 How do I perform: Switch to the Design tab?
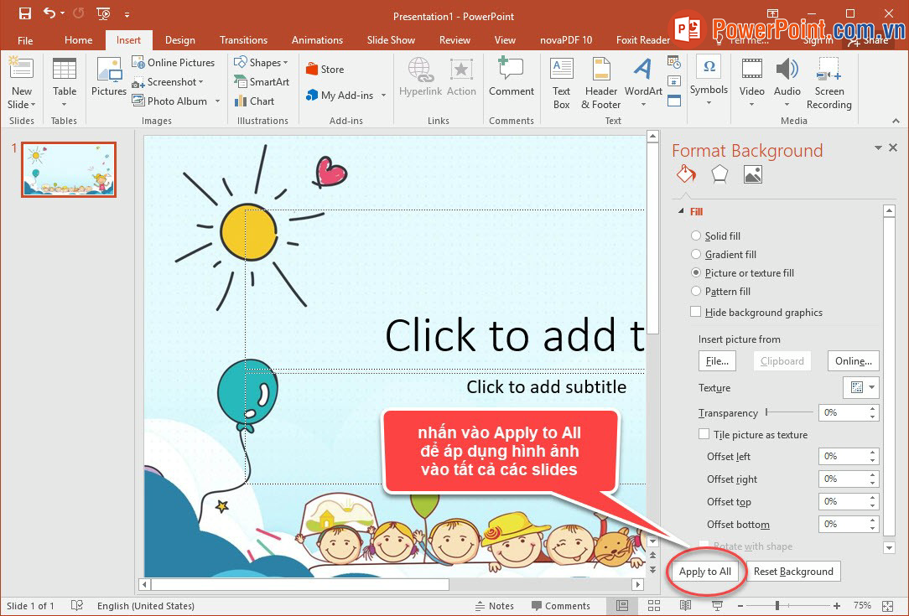tap(179, 40)
